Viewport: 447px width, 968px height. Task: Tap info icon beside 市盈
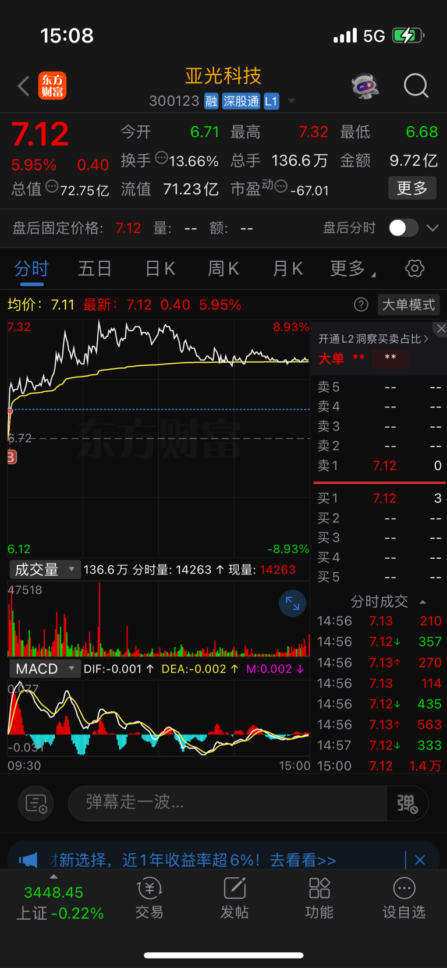pos(281,187)
